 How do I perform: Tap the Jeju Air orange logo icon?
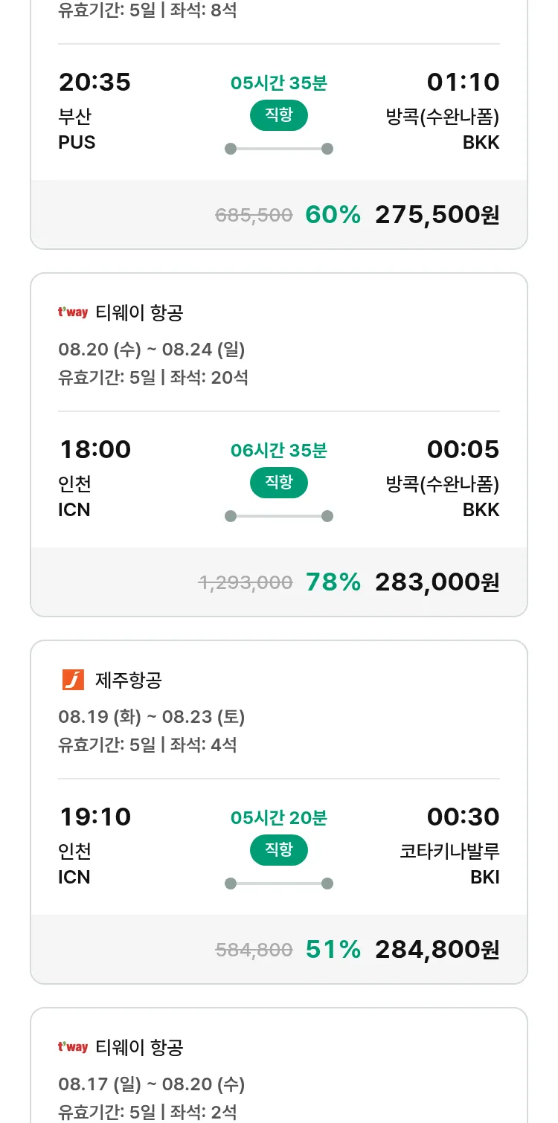click(73, 680)
